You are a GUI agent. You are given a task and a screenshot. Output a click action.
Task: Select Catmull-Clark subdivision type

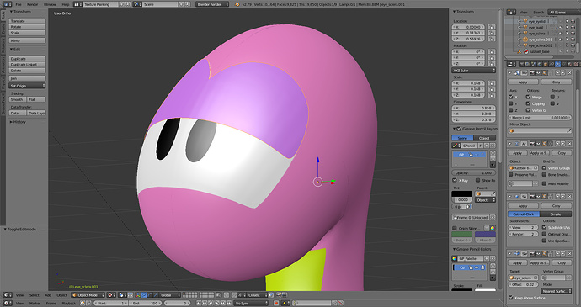coord(524,214)
